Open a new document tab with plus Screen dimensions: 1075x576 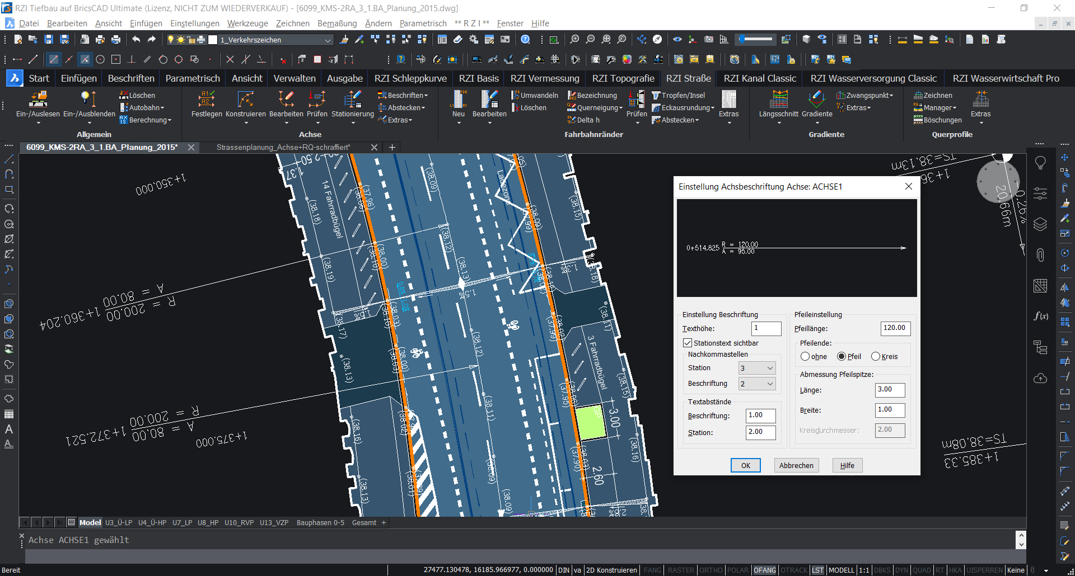(392, 147)
